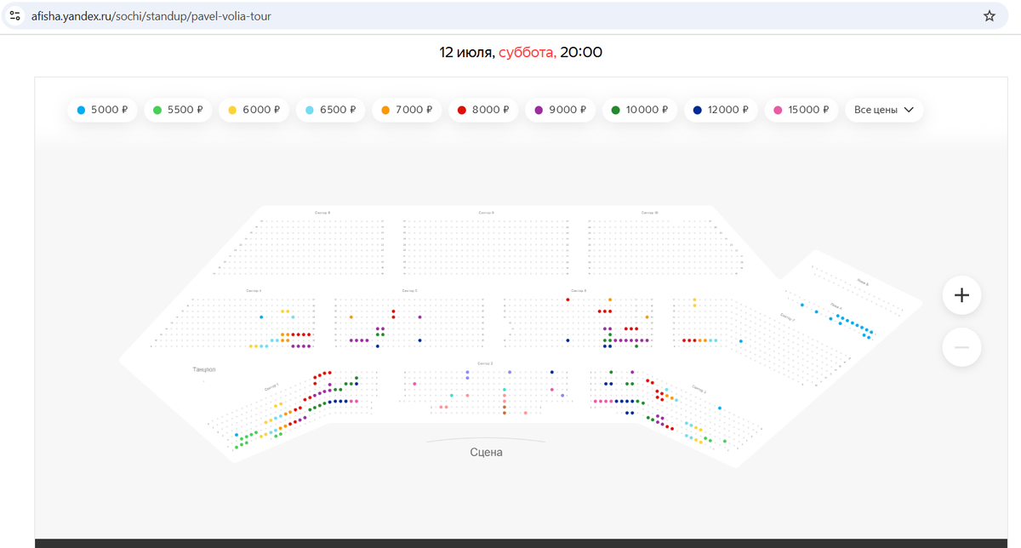Image resolution: width=1021 pixels, height=548 pixels.
Task: Filter seats by 5500 ₽ price
Action: pyautogui.click(x=178, y=110)
